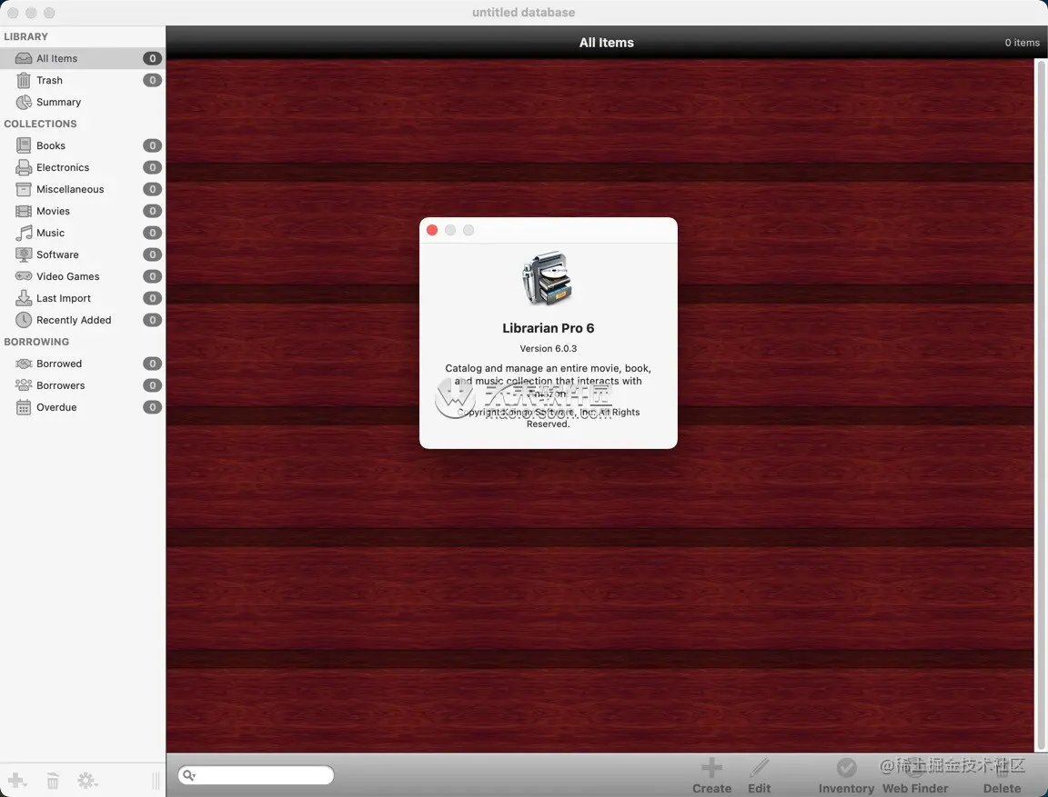
Task: Select the Software collection
Action: (82, 254)
